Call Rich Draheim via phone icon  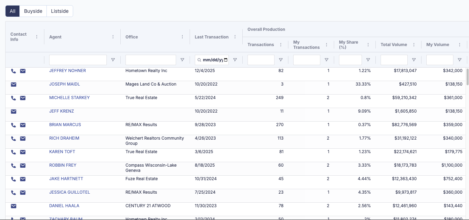(x=14, y=139)
